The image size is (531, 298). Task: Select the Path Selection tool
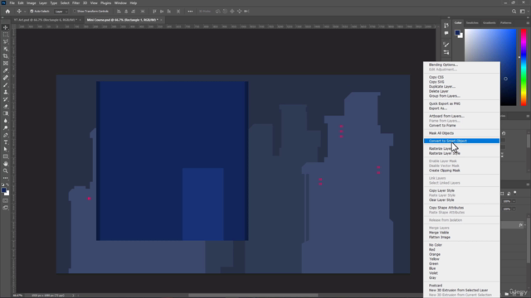click(6, 149)
